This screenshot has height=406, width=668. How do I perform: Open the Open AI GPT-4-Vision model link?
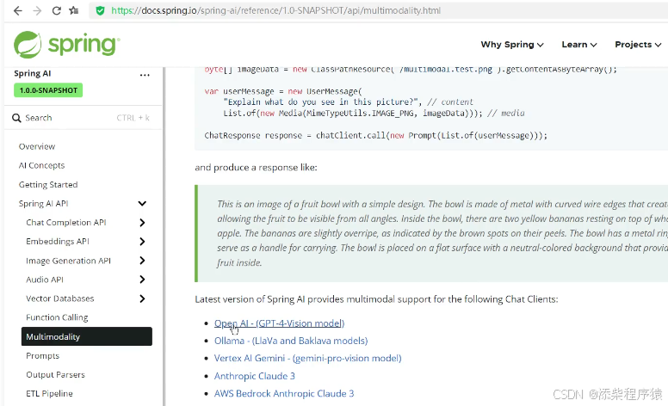(279, 323)
